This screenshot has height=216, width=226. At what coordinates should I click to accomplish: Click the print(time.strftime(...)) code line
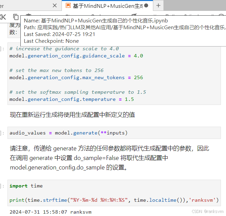[x=114, y=200]
